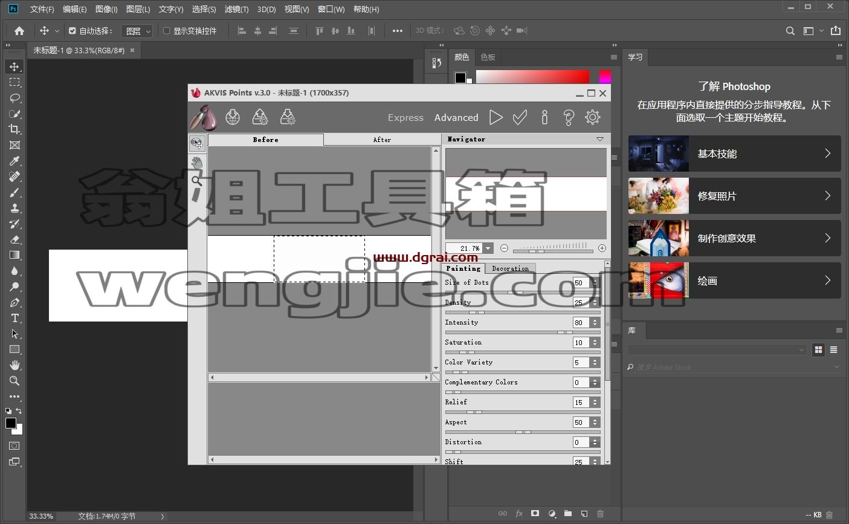Increase the Relief value stepper
Viewport: 849px width, 524px height.
[x=595, y=399]
